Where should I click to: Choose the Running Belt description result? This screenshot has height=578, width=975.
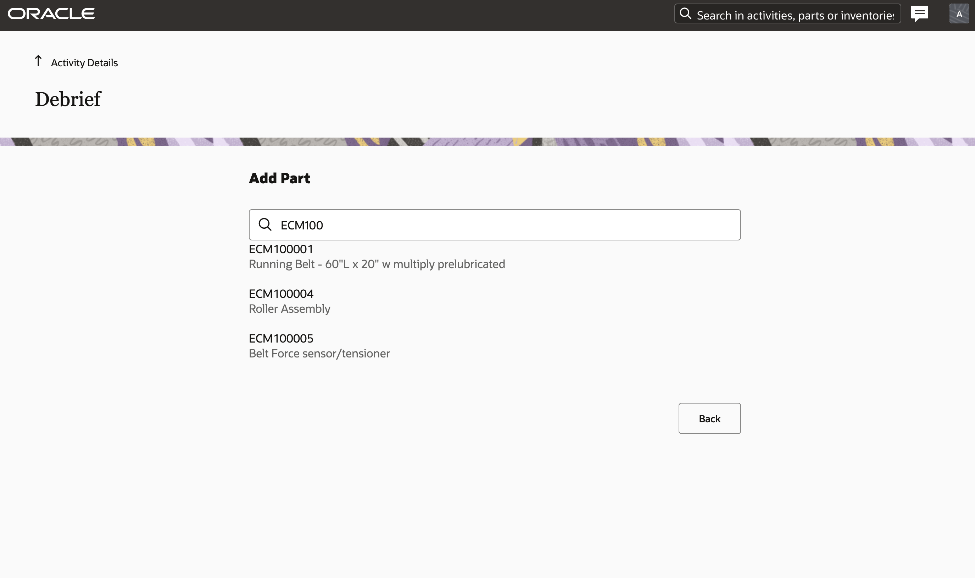(x=377, y=264)
